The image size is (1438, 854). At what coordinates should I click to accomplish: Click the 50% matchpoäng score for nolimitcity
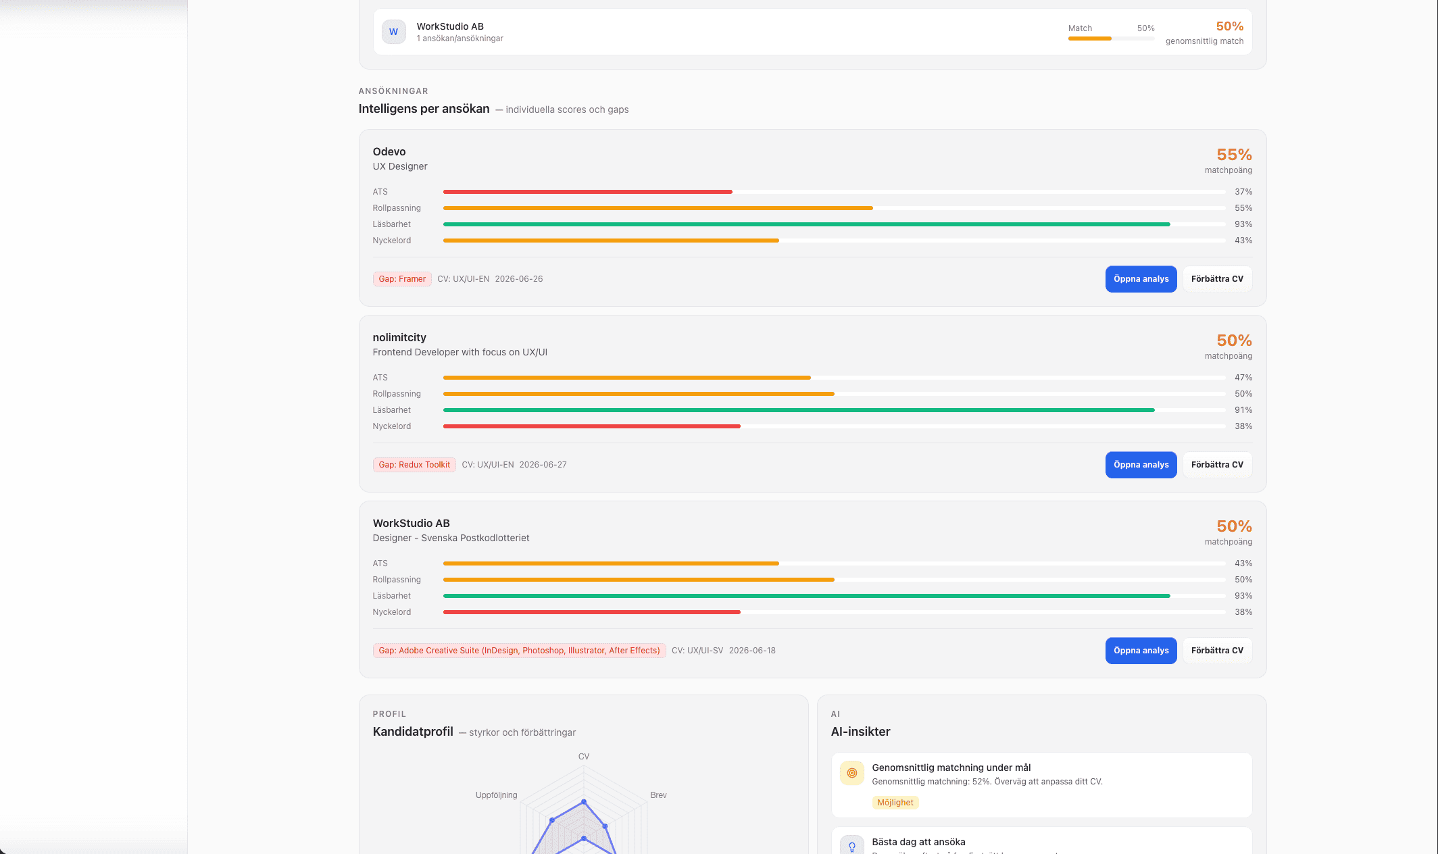[x=1234, y=341]
